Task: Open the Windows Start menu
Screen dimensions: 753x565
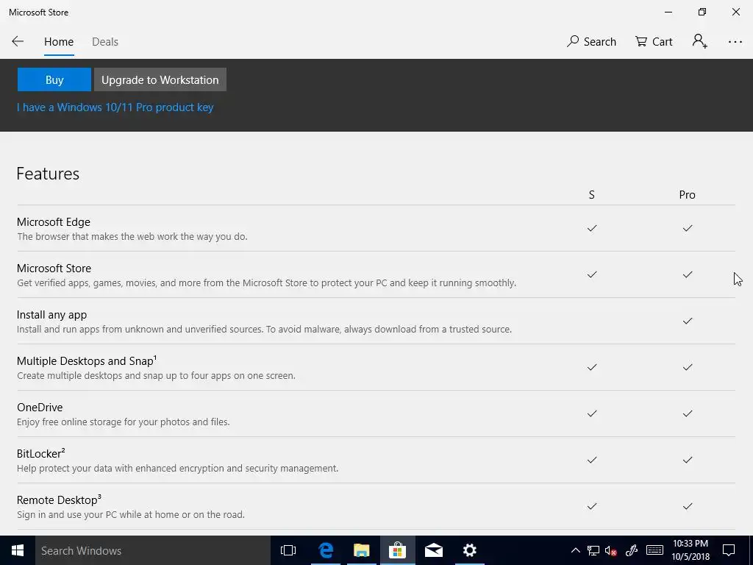Action: tap(18, 550)
